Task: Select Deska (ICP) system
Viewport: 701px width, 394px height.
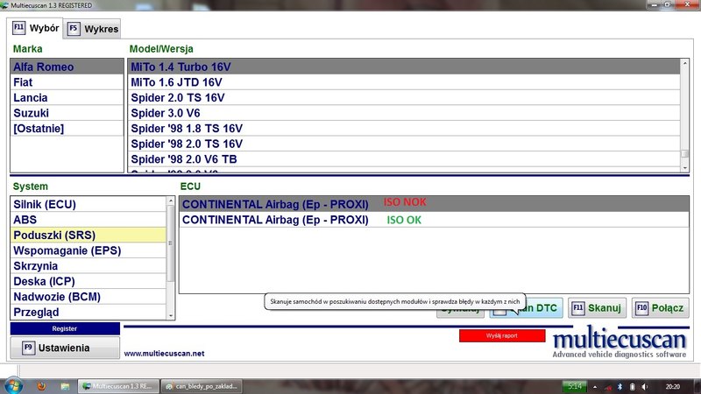Action: tap(89, 281)
